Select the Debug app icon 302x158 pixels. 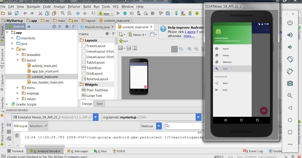tap(125, 13)
